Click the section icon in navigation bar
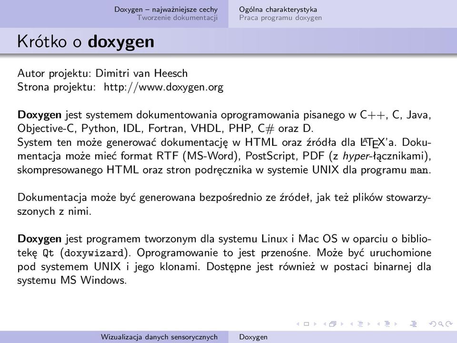This screenshot has width=457, height=343. [x=387, y=324]
